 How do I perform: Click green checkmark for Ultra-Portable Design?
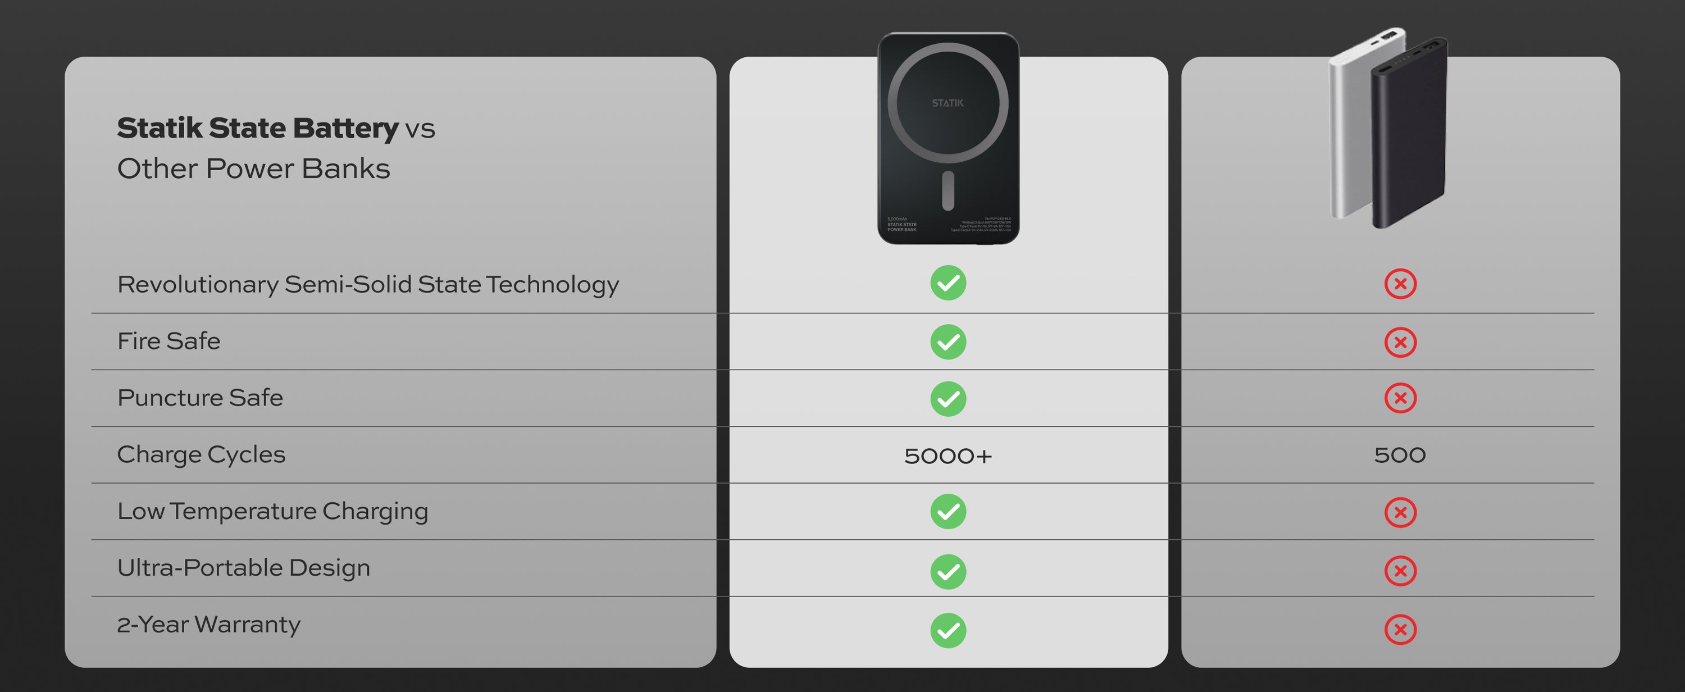[948, 572]
